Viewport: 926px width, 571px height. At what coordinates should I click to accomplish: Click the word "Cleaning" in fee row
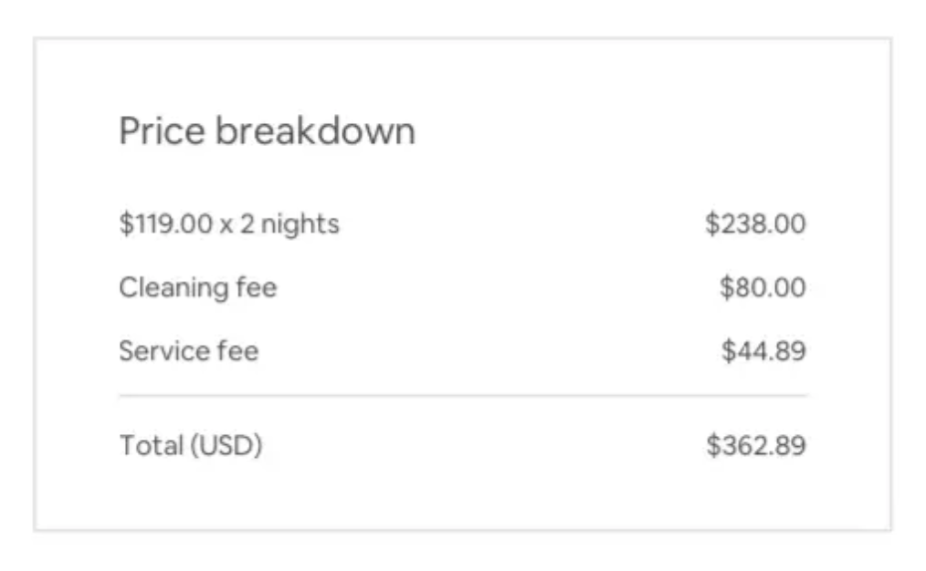point(174,288)
